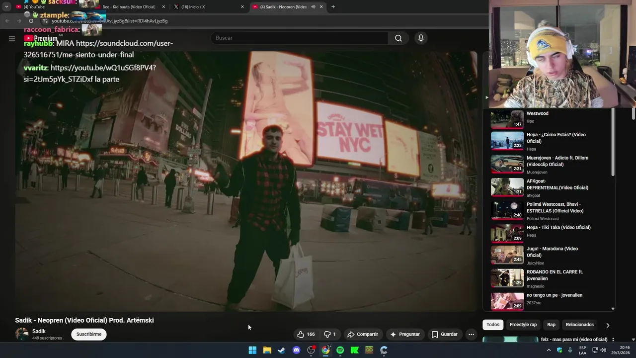Start voice search with the microphone icon
636x358 pixels.
tap(421, 38)
